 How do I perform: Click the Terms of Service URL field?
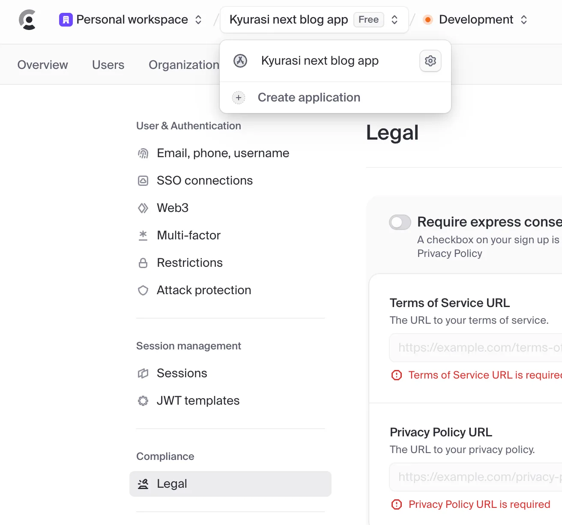pyautogui.click(x=475, y=348)
